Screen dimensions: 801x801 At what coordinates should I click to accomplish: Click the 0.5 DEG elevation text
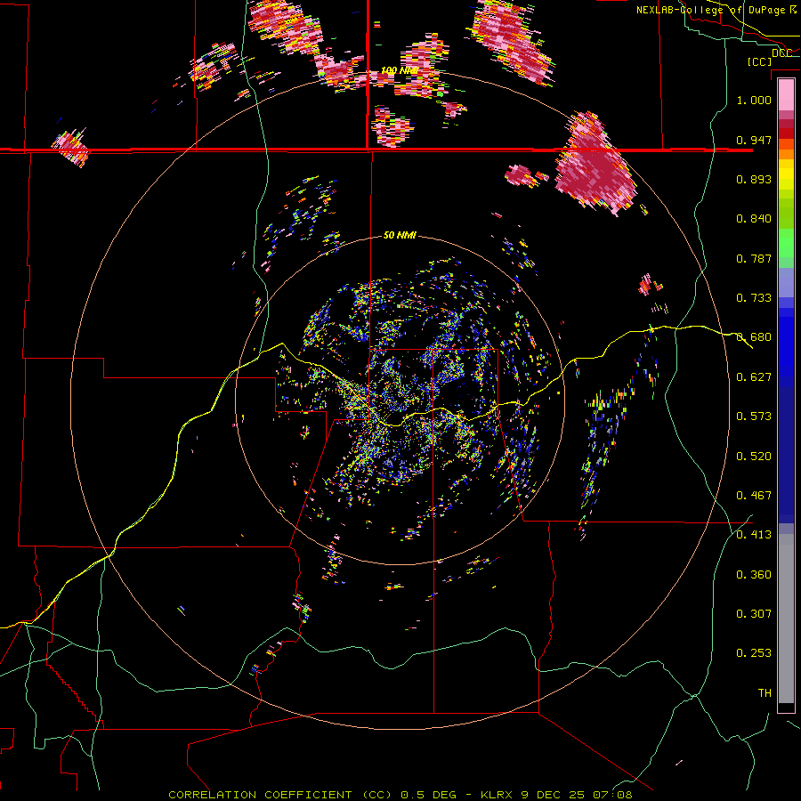point(428,795)
